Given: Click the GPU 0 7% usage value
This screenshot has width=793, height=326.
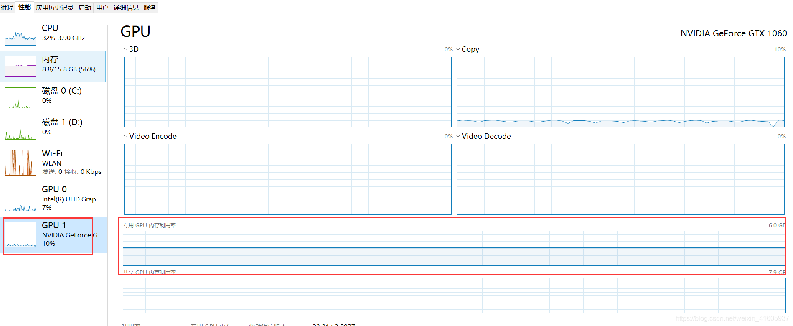Looking at the screenshot, I should click(x=47, y=208).
